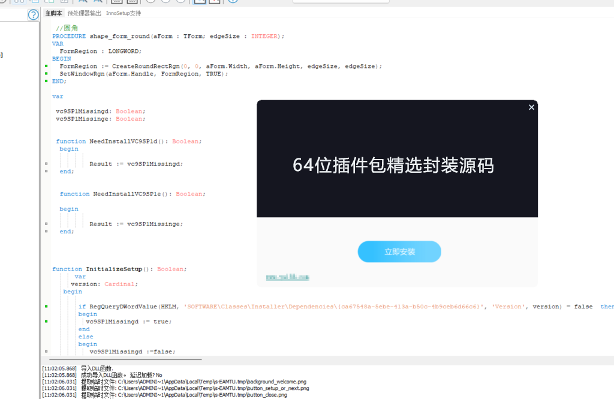Click the website link at the dialog's bottom left
This screenshot has height=399, width=614.
[x=288, y=277]
